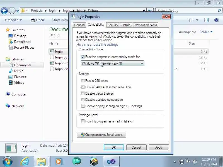Open Desktop in navigation pane

(17, 36)
